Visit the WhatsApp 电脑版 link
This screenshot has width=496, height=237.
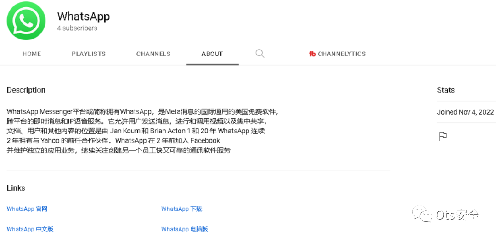(x=185, y=229)
